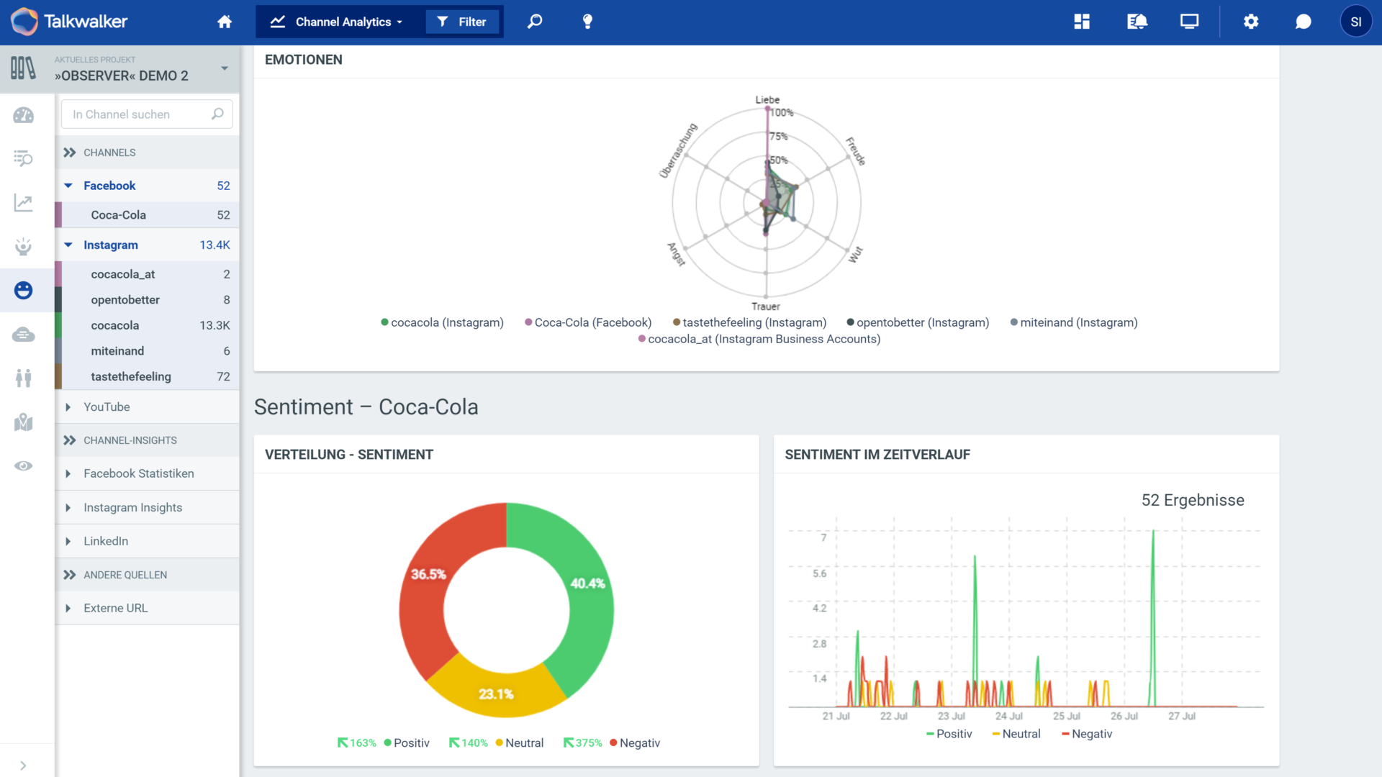Select the cocacola_at channel

[x=147, y=274]
